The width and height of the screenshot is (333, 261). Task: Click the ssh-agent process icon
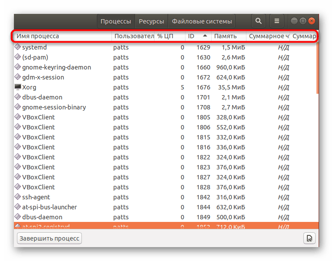[x=17, y=197]
